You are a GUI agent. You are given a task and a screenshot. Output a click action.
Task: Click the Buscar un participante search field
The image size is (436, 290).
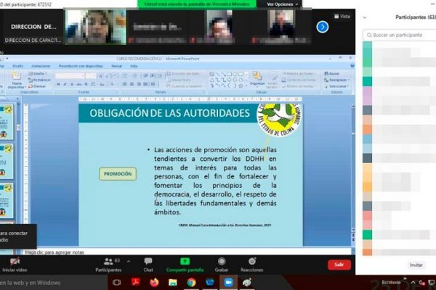pos(400,34)
